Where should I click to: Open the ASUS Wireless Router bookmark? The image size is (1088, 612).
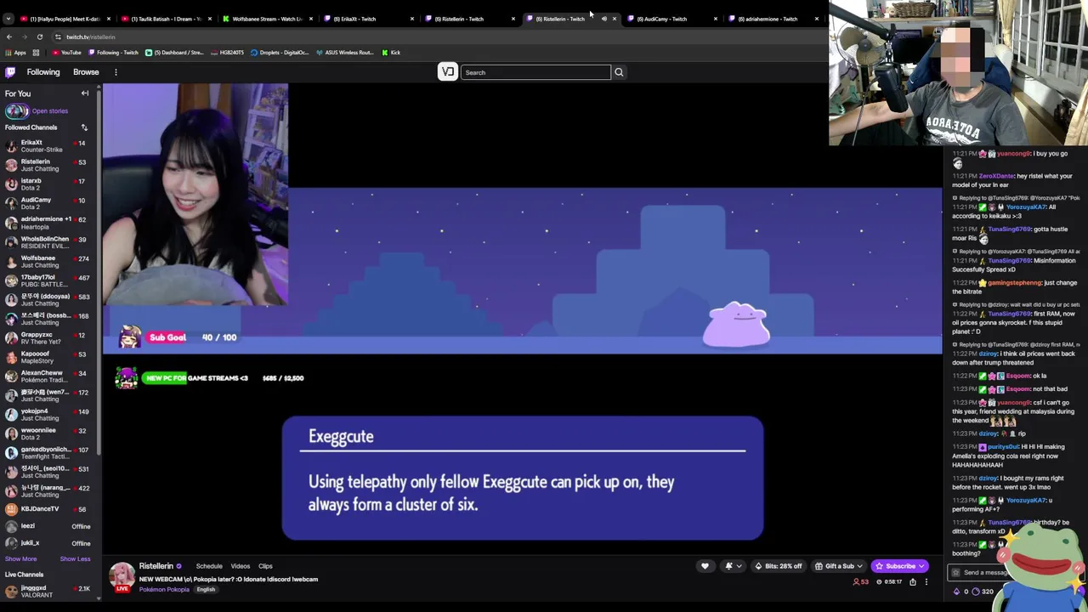pyautogui.click(x=344, y=53)
